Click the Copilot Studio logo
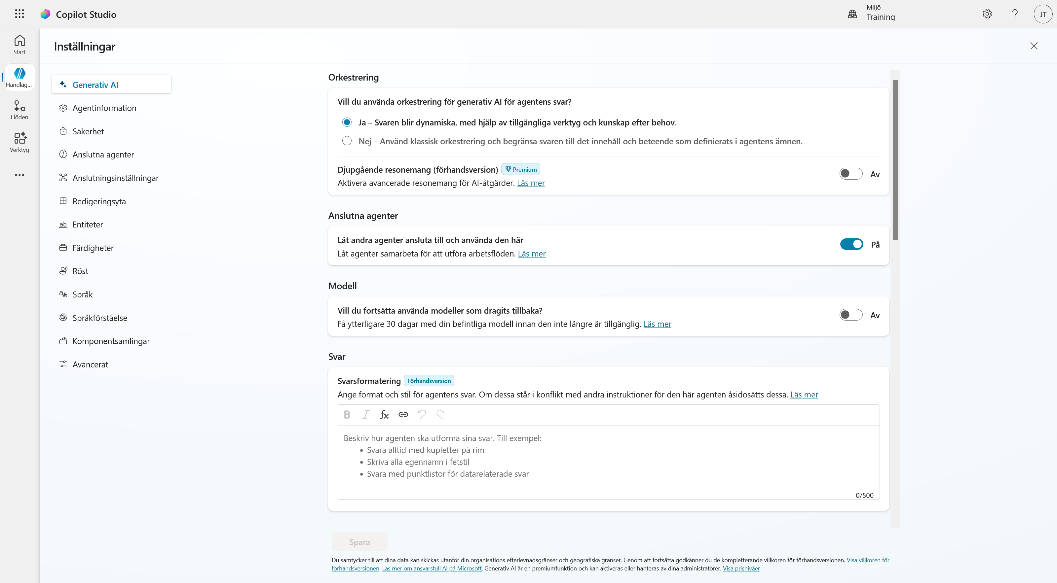Screen dimensions: 1057x583 click(x=45, y=14)
